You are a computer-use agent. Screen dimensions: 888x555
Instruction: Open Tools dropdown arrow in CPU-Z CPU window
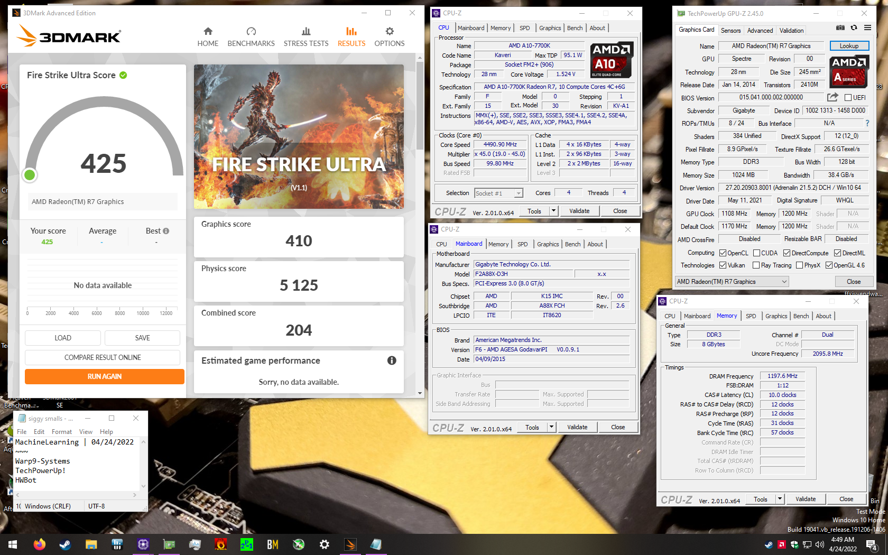click(553, 211)
